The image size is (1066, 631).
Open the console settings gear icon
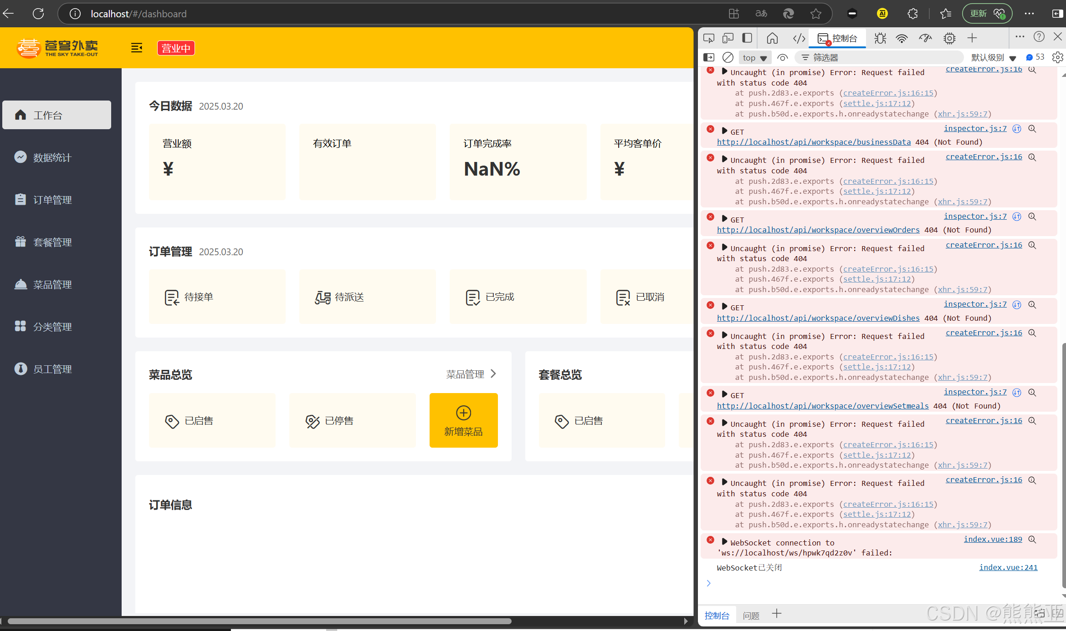[x=1057, y=57]
